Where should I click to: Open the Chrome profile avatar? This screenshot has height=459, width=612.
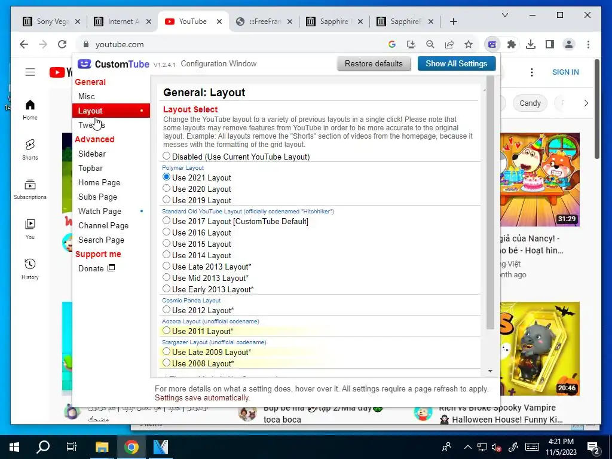click(569, 44)
